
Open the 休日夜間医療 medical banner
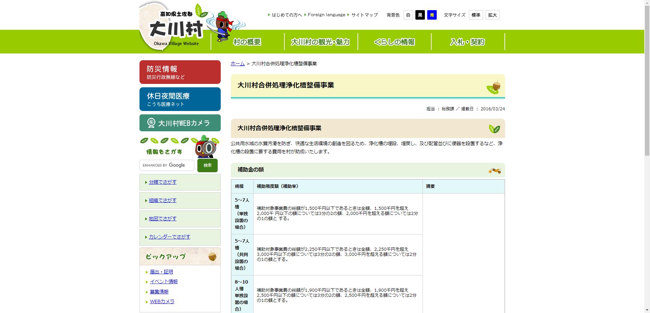point(180,99)
